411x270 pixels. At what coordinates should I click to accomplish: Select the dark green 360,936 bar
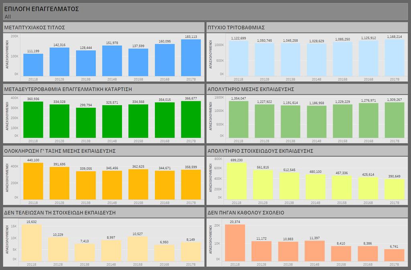[33, 120]
